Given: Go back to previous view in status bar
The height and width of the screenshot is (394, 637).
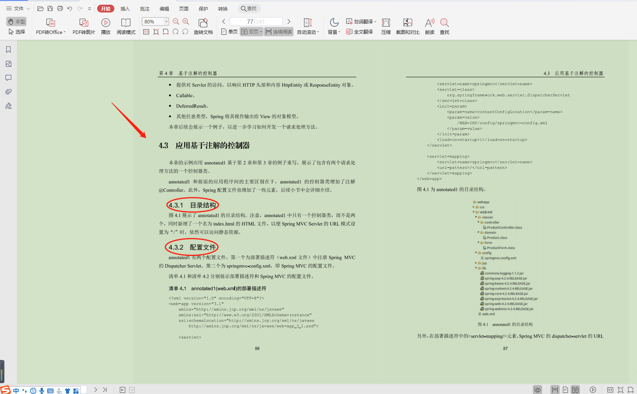Looking at the screenshot, I should 123,390.
